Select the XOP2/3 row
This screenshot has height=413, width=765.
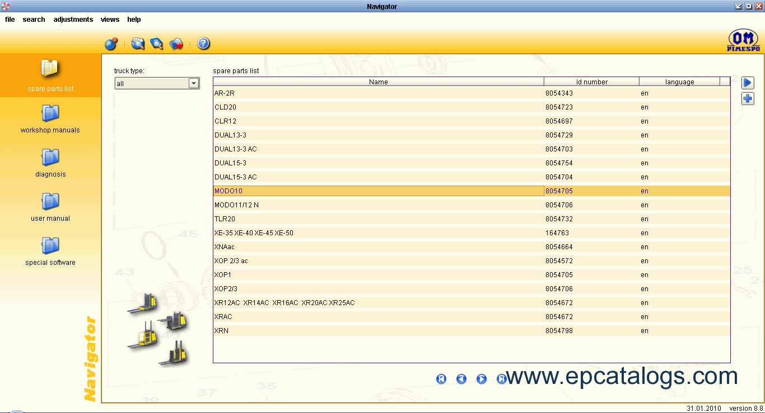click(x=472, y=289)
